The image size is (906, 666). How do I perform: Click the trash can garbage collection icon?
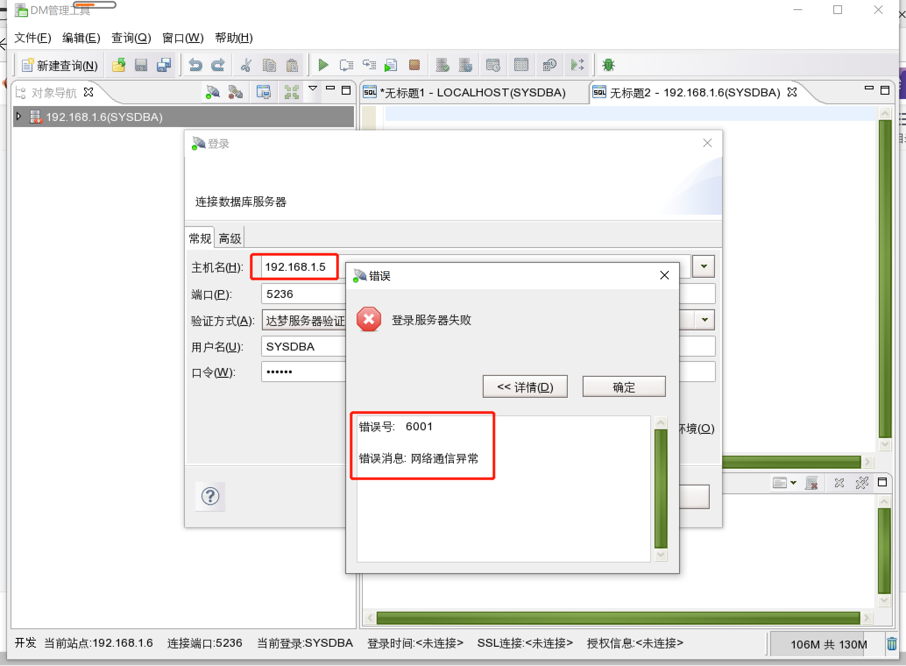892,644
